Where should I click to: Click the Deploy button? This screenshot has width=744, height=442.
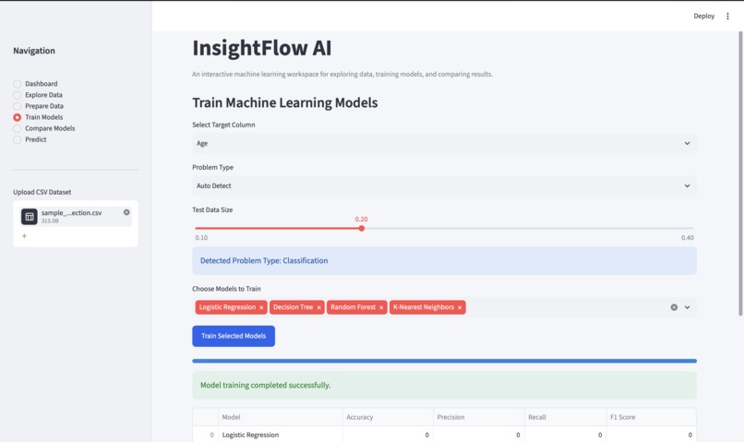(703, 16)
